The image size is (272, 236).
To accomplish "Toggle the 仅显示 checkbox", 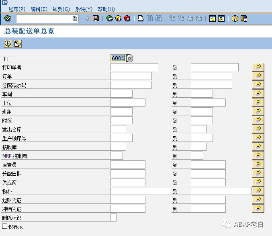I will 5,226.
